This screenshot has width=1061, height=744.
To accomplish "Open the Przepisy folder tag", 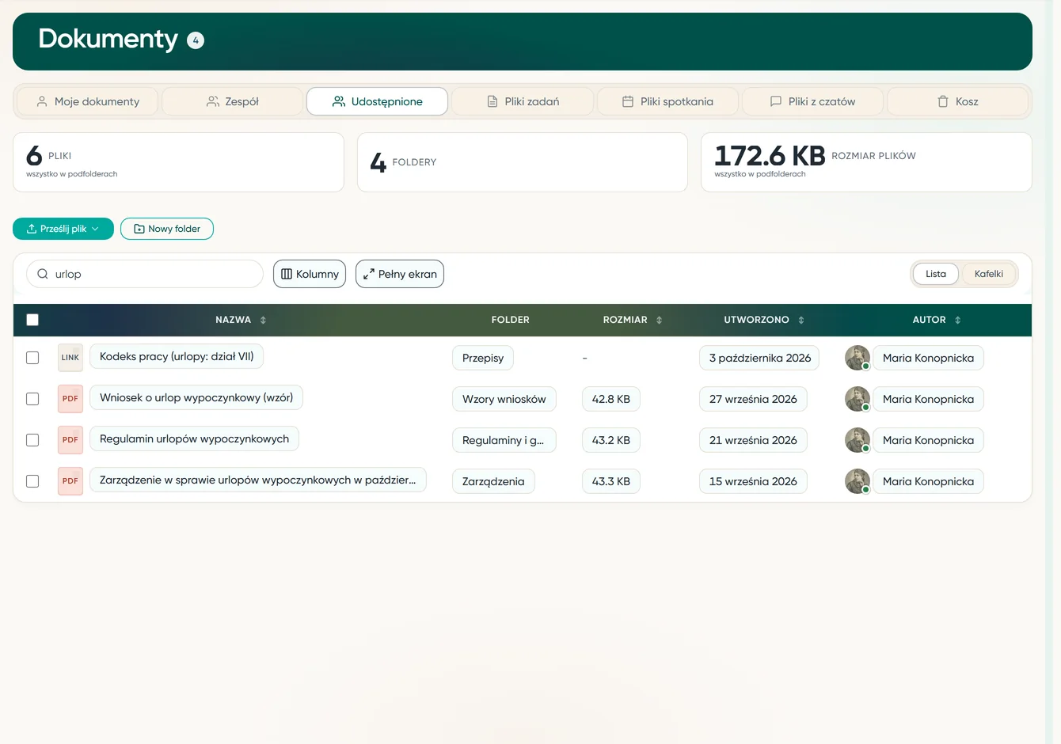I will 483,358.
